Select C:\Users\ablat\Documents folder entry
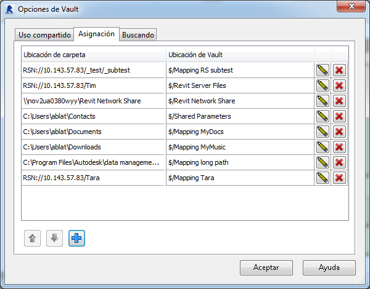 [x=93, y=132]
